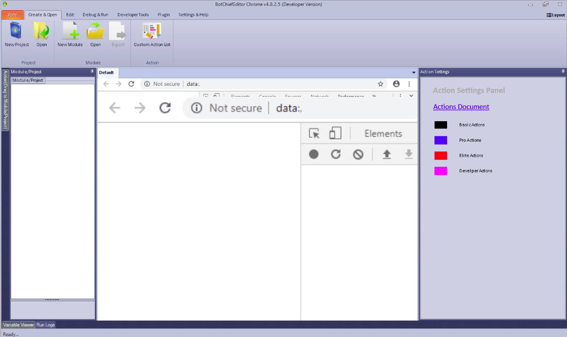Bookmark the page with the star icon
Screen dimensions: 567x337
pyautogui.click(x=381, y=84)
